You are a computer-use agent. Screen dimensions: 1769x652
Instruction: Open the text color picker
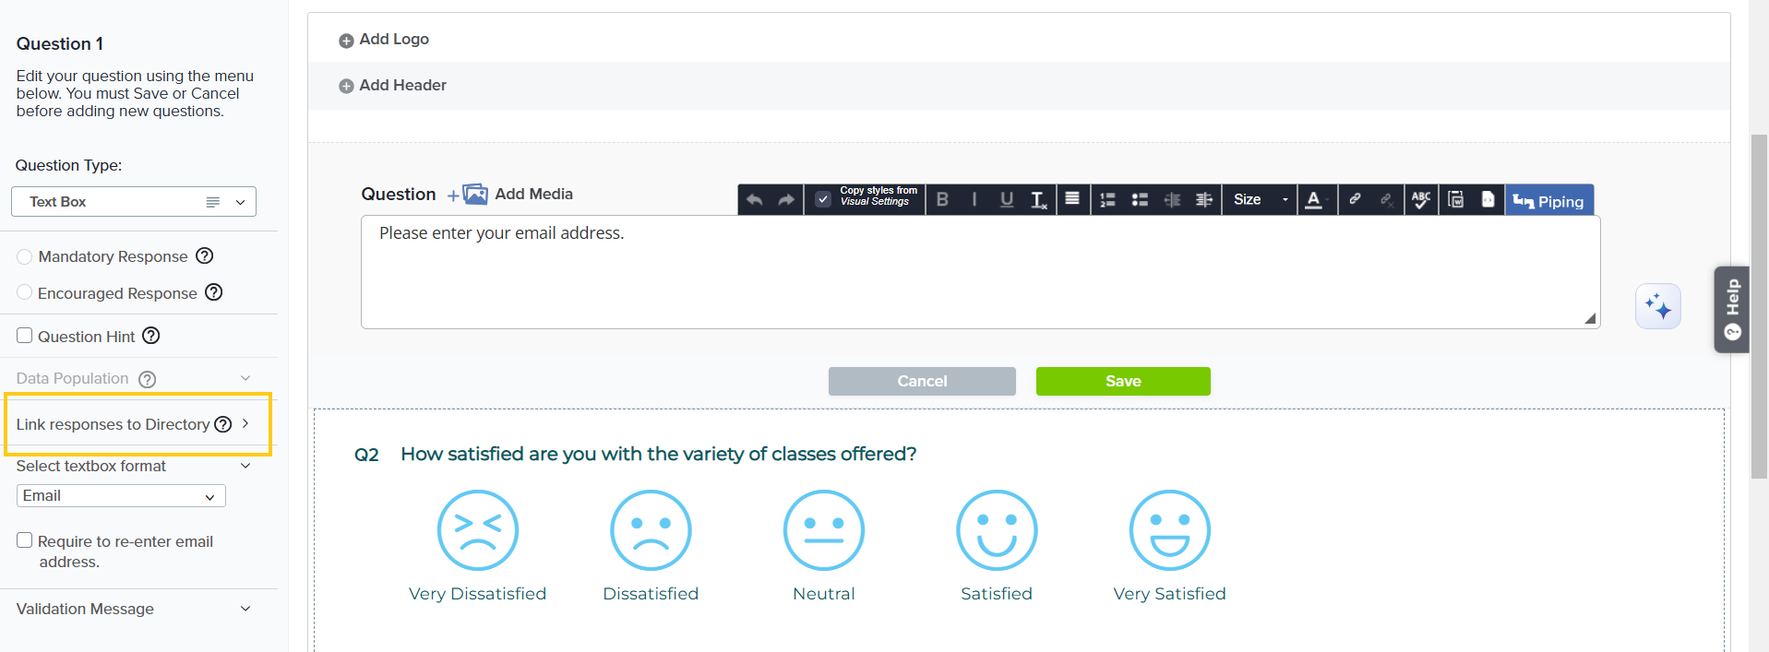pos(1315,200)
